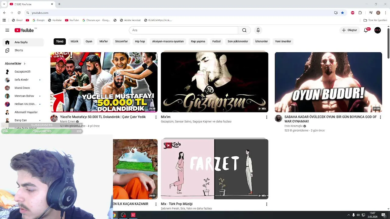Viewport: 390px width, 219px height.
Task: Open the apps grid in bookmarks bar
Action: pos(4,20)
